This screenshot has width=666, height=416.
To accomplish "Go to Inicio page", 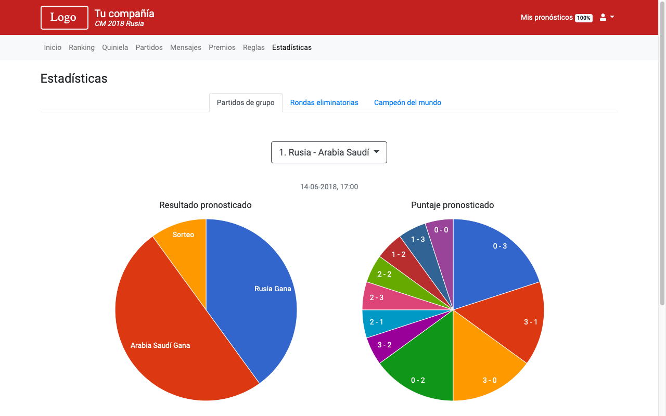I will [53, 47].
